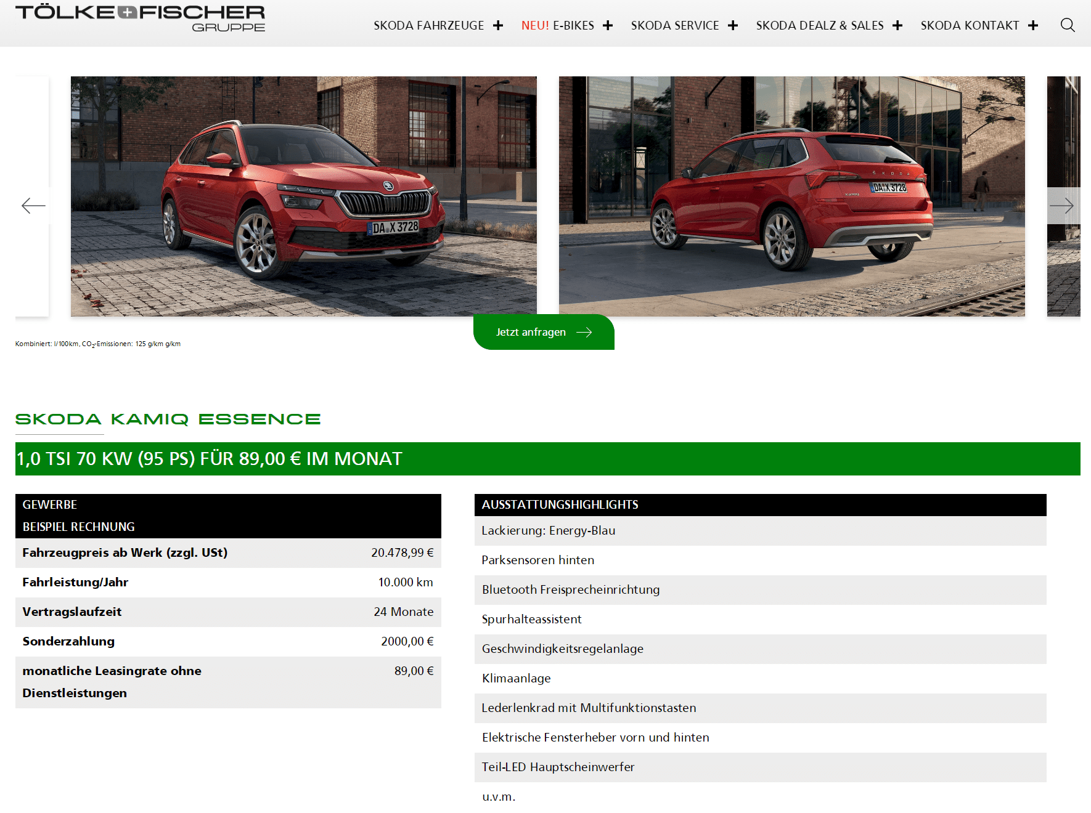The height and width of the screenshot is (813, 1091).
Task: Click Geschwindigkeitsregelanlage row
Action: tap(761, 649)
